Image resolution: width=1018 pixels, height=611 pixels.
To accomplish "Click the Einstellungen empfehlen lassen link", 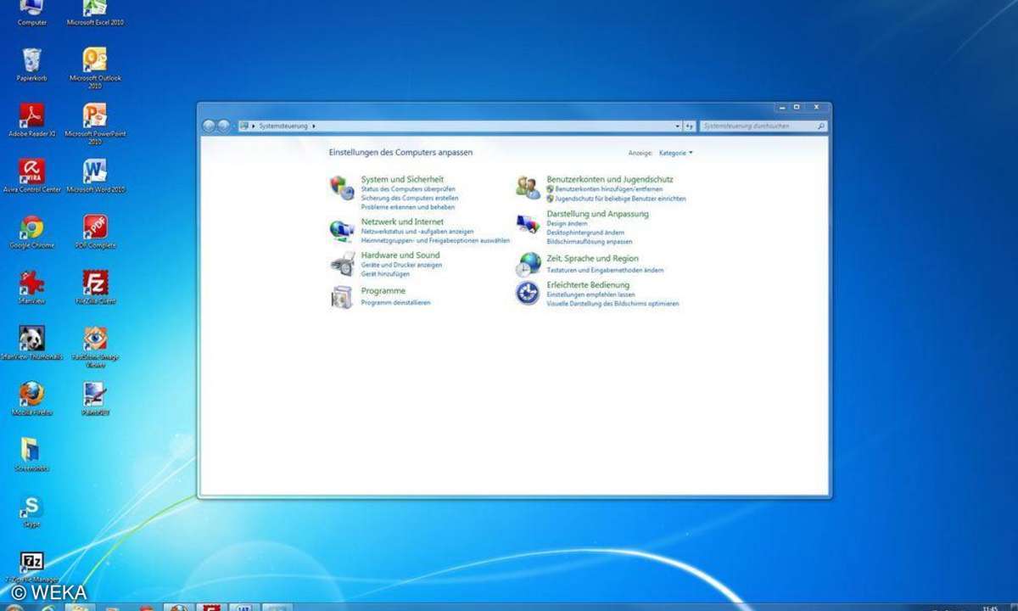I will click(590, 294).
